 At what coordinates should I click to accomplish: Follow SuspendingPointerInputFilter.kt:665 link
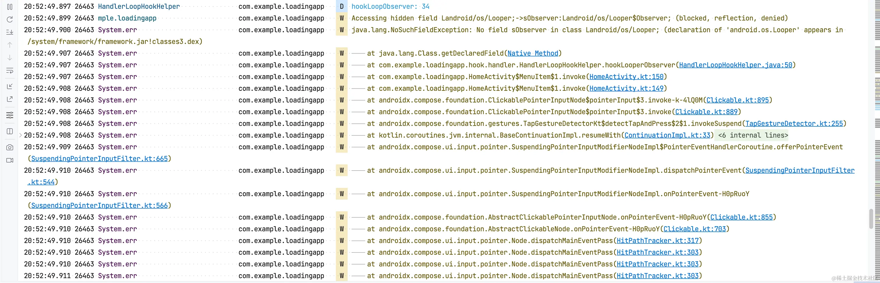click(100, 159)
